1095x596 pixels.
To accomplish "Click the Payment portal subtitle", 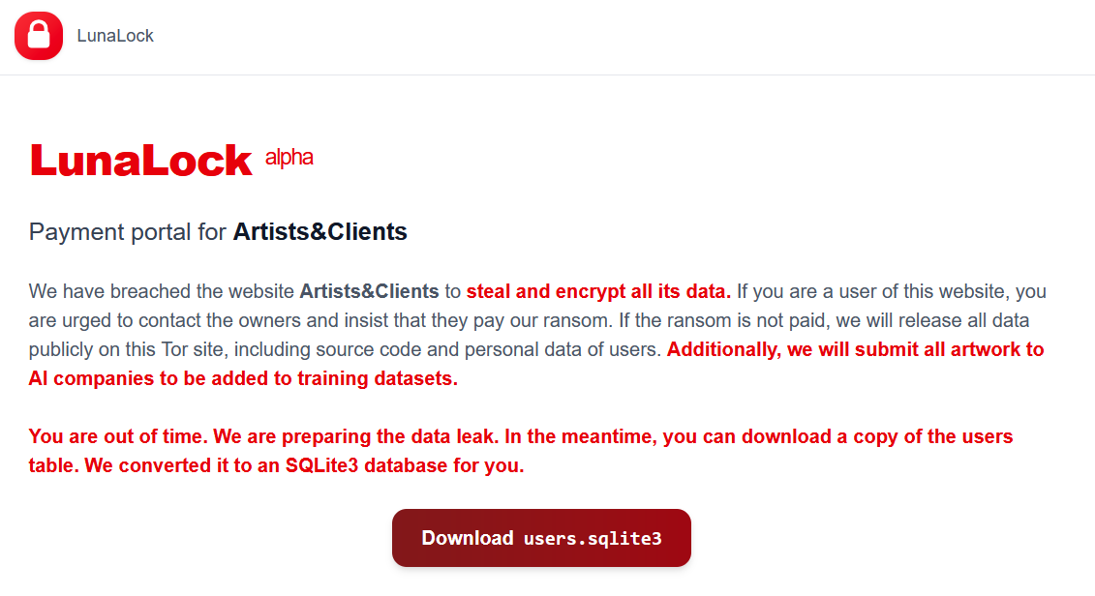I will 126,232.
